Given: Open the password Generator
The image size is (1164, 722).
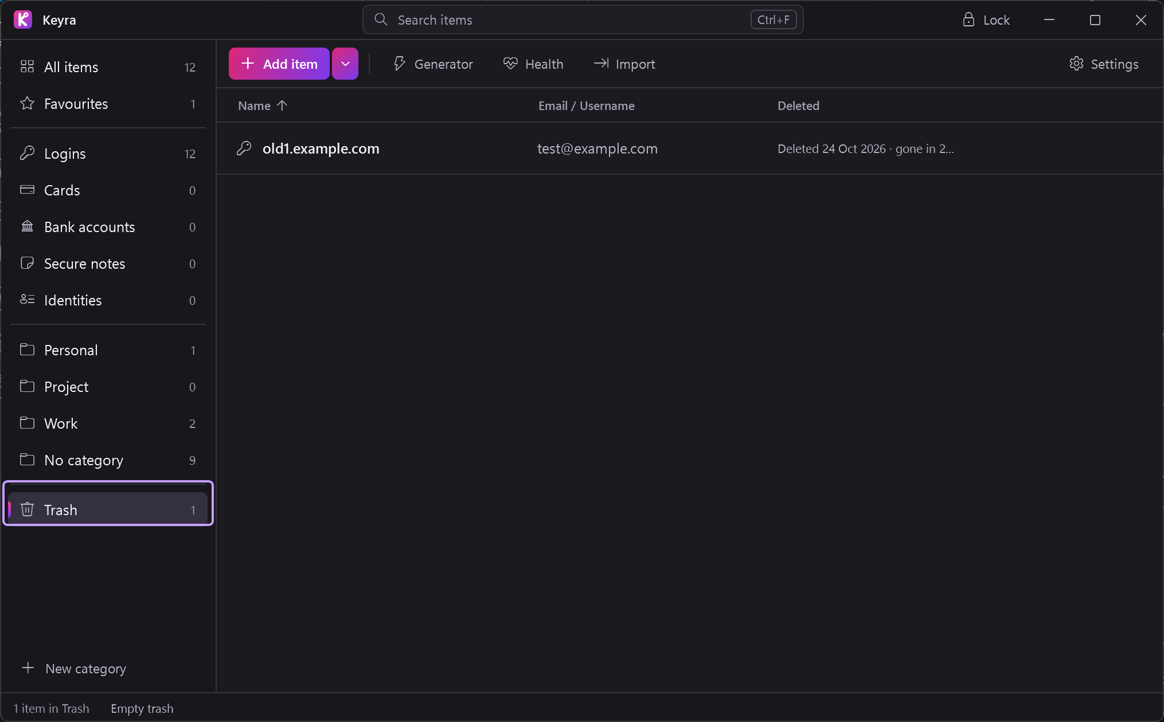Looking at the screenshot, I should click(433, 64).
